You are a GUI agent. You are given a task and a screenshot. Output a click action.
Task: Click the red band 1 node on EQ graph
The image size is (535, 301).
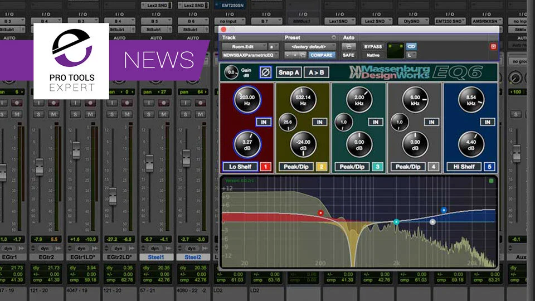[320, 213]
